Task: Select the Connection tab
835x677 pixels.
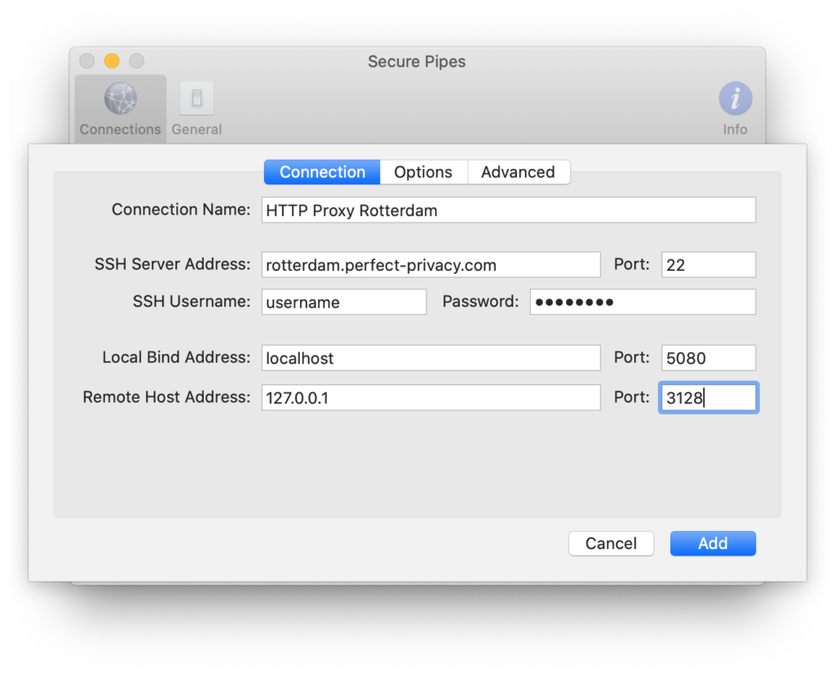Action: pyautogui.click(x=322, y=172)
